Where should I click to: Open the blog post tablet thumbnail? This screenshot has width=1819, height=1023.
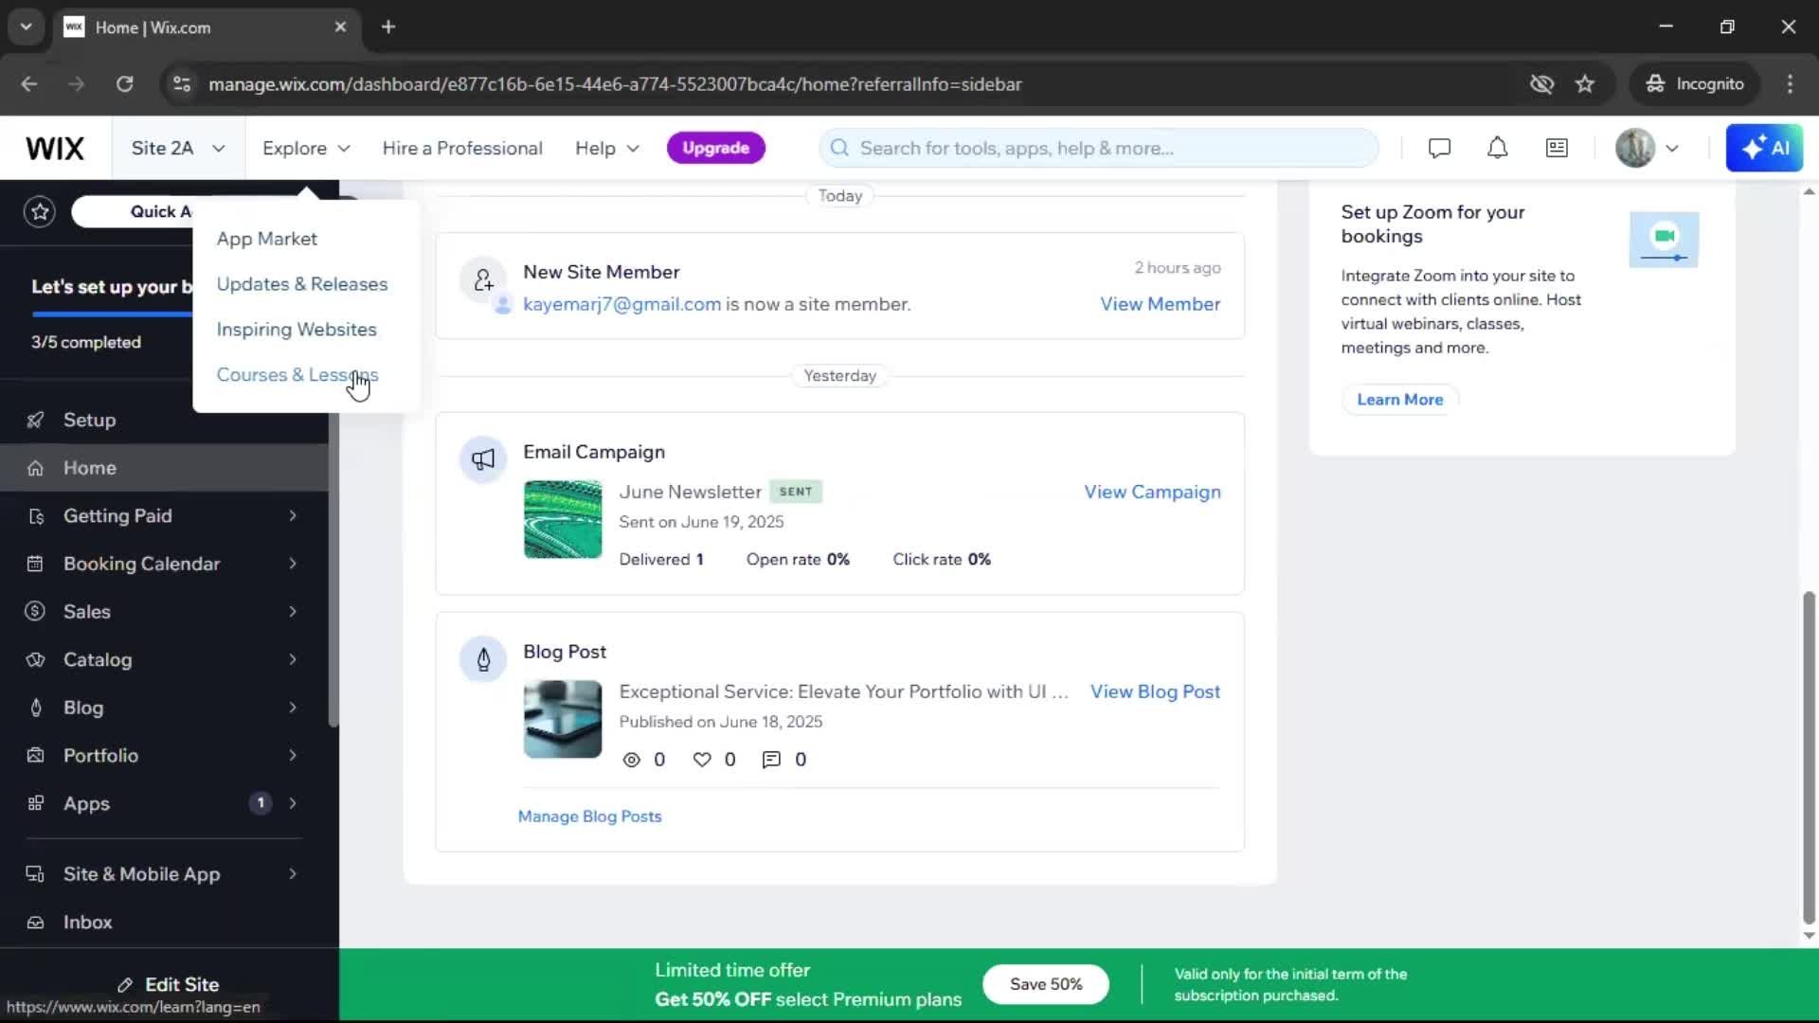click(x=563, y=719)
